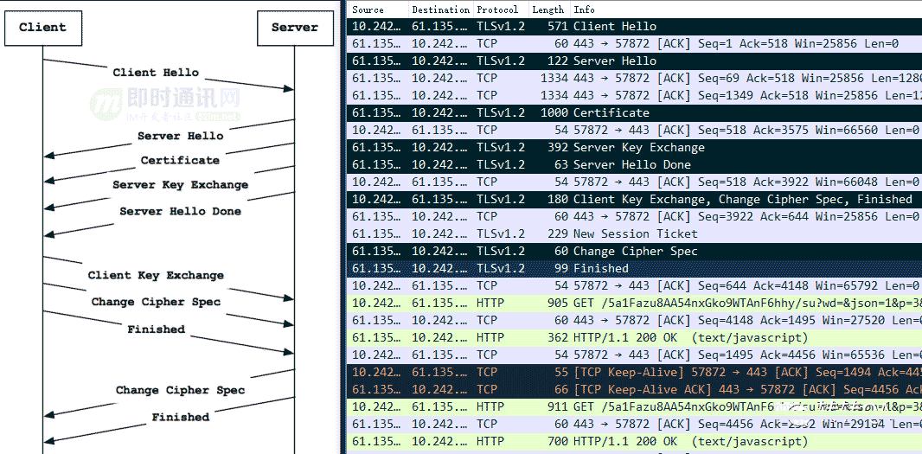
Task: Click the Length column header
Action: pos(548,10)
